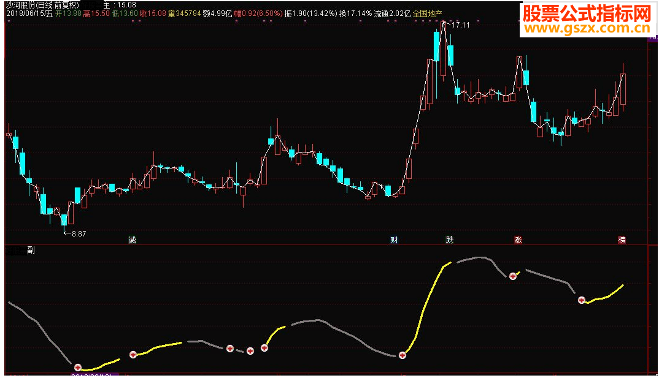Click the red 涨 info marker

(x=518, y=240)
